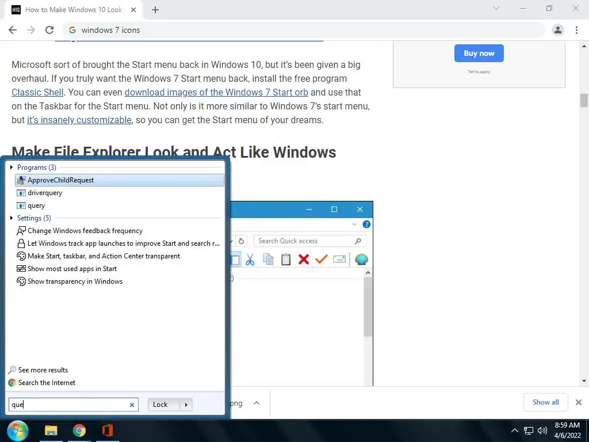Click the page vertical scrollbar thumb
The width and height of the screenshot is (589, 442).
tap(584, 100)
